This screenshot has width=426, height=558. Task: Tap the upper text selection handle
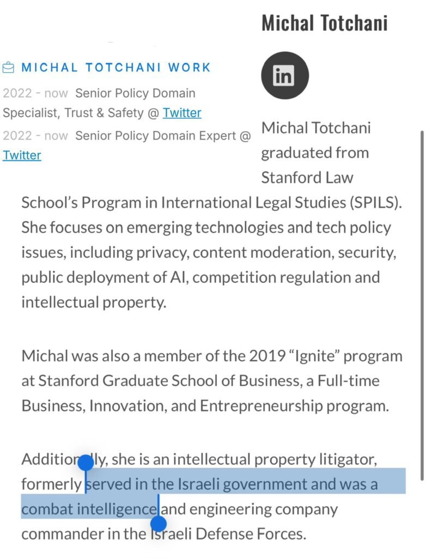pyautogui.click(x=86, y=463)
